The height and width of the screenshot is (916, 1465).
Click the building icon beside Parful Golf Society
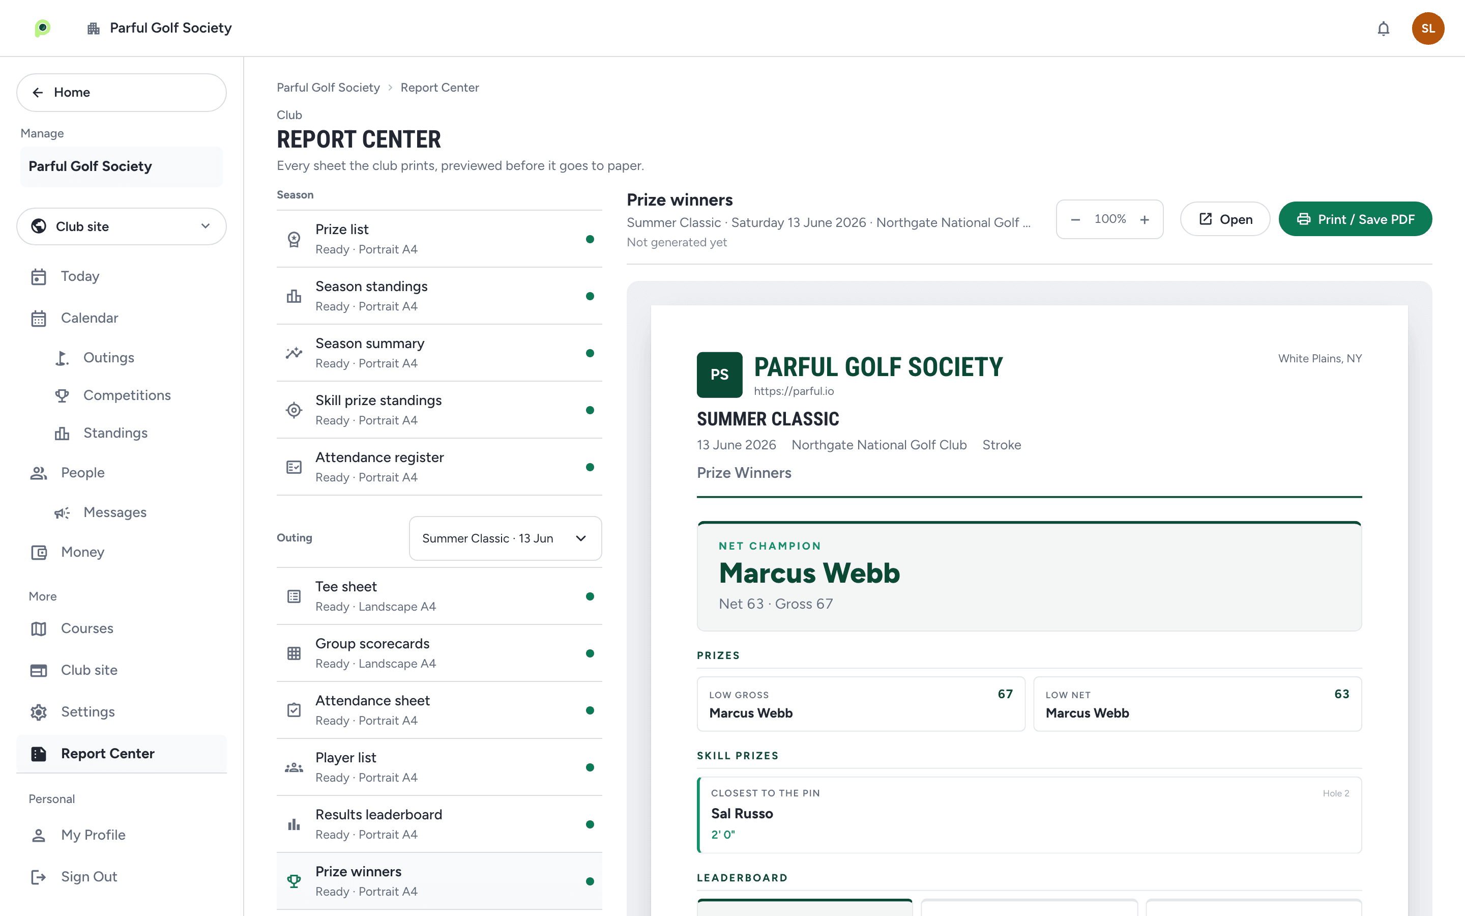(x=93, y=28)
